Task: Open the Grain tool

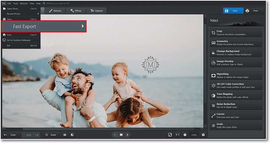Action: (236, 125)
